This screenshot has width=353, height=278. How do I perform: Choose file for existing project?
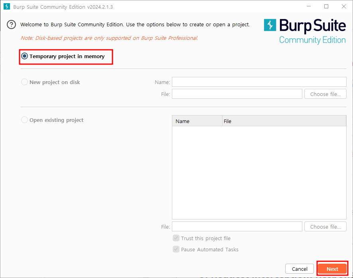tap(325, 227)
